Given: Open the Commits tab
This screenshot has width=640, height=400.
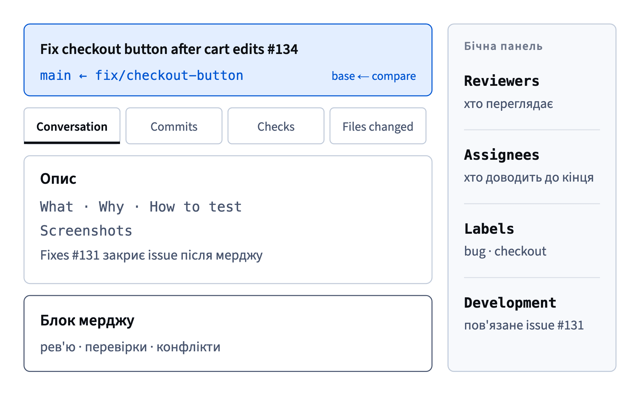Looking at the screenshot, I should (x=174, y=126).
